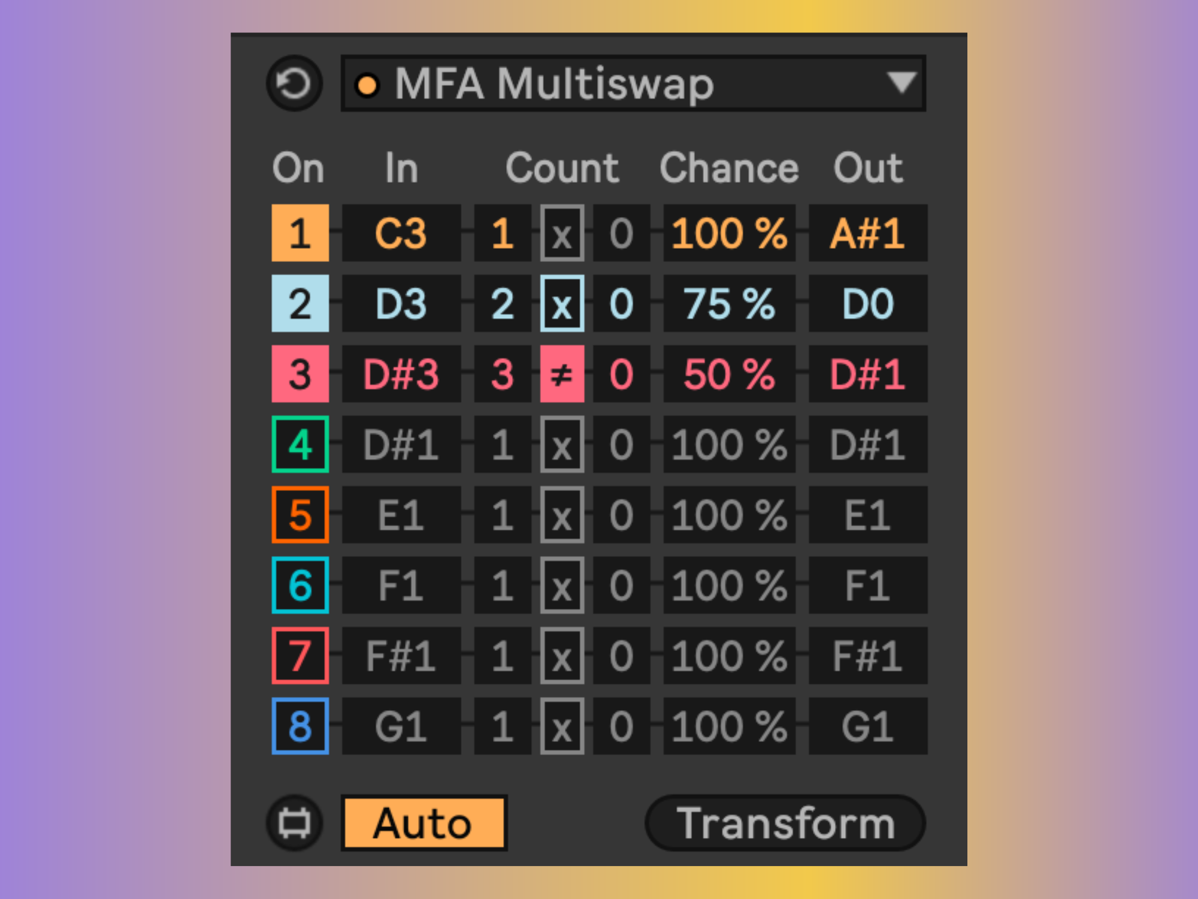
Task: Open the MFA Multiswap preset dropdown arrow
Action: [901, 83]
